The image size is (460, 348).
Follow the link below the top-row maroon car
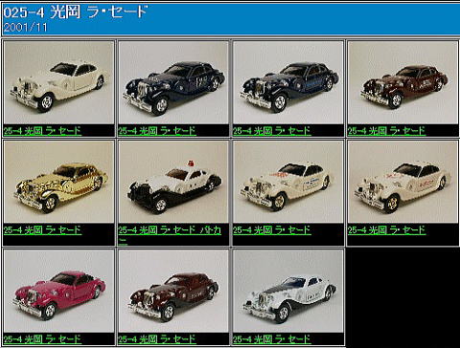(x=386, y=131)
